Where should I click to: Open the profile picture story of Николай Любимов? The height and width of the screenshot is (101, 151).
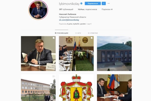click(x=38, y=10)
